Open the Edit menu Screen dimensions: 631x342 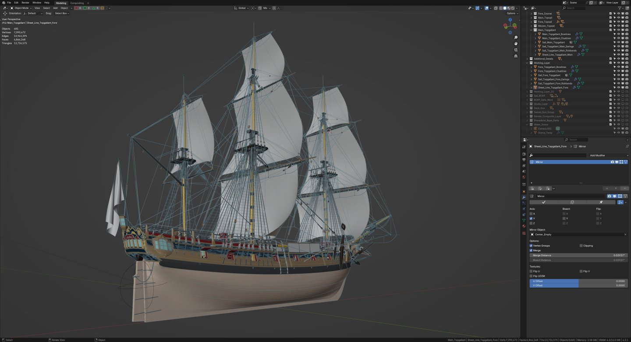[16, 3]
